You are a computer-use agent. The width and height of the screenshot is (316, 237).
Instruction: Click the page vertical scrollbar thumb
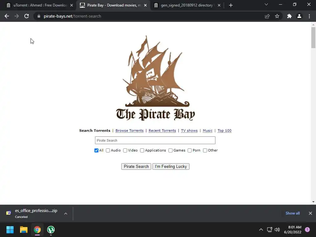313,38
